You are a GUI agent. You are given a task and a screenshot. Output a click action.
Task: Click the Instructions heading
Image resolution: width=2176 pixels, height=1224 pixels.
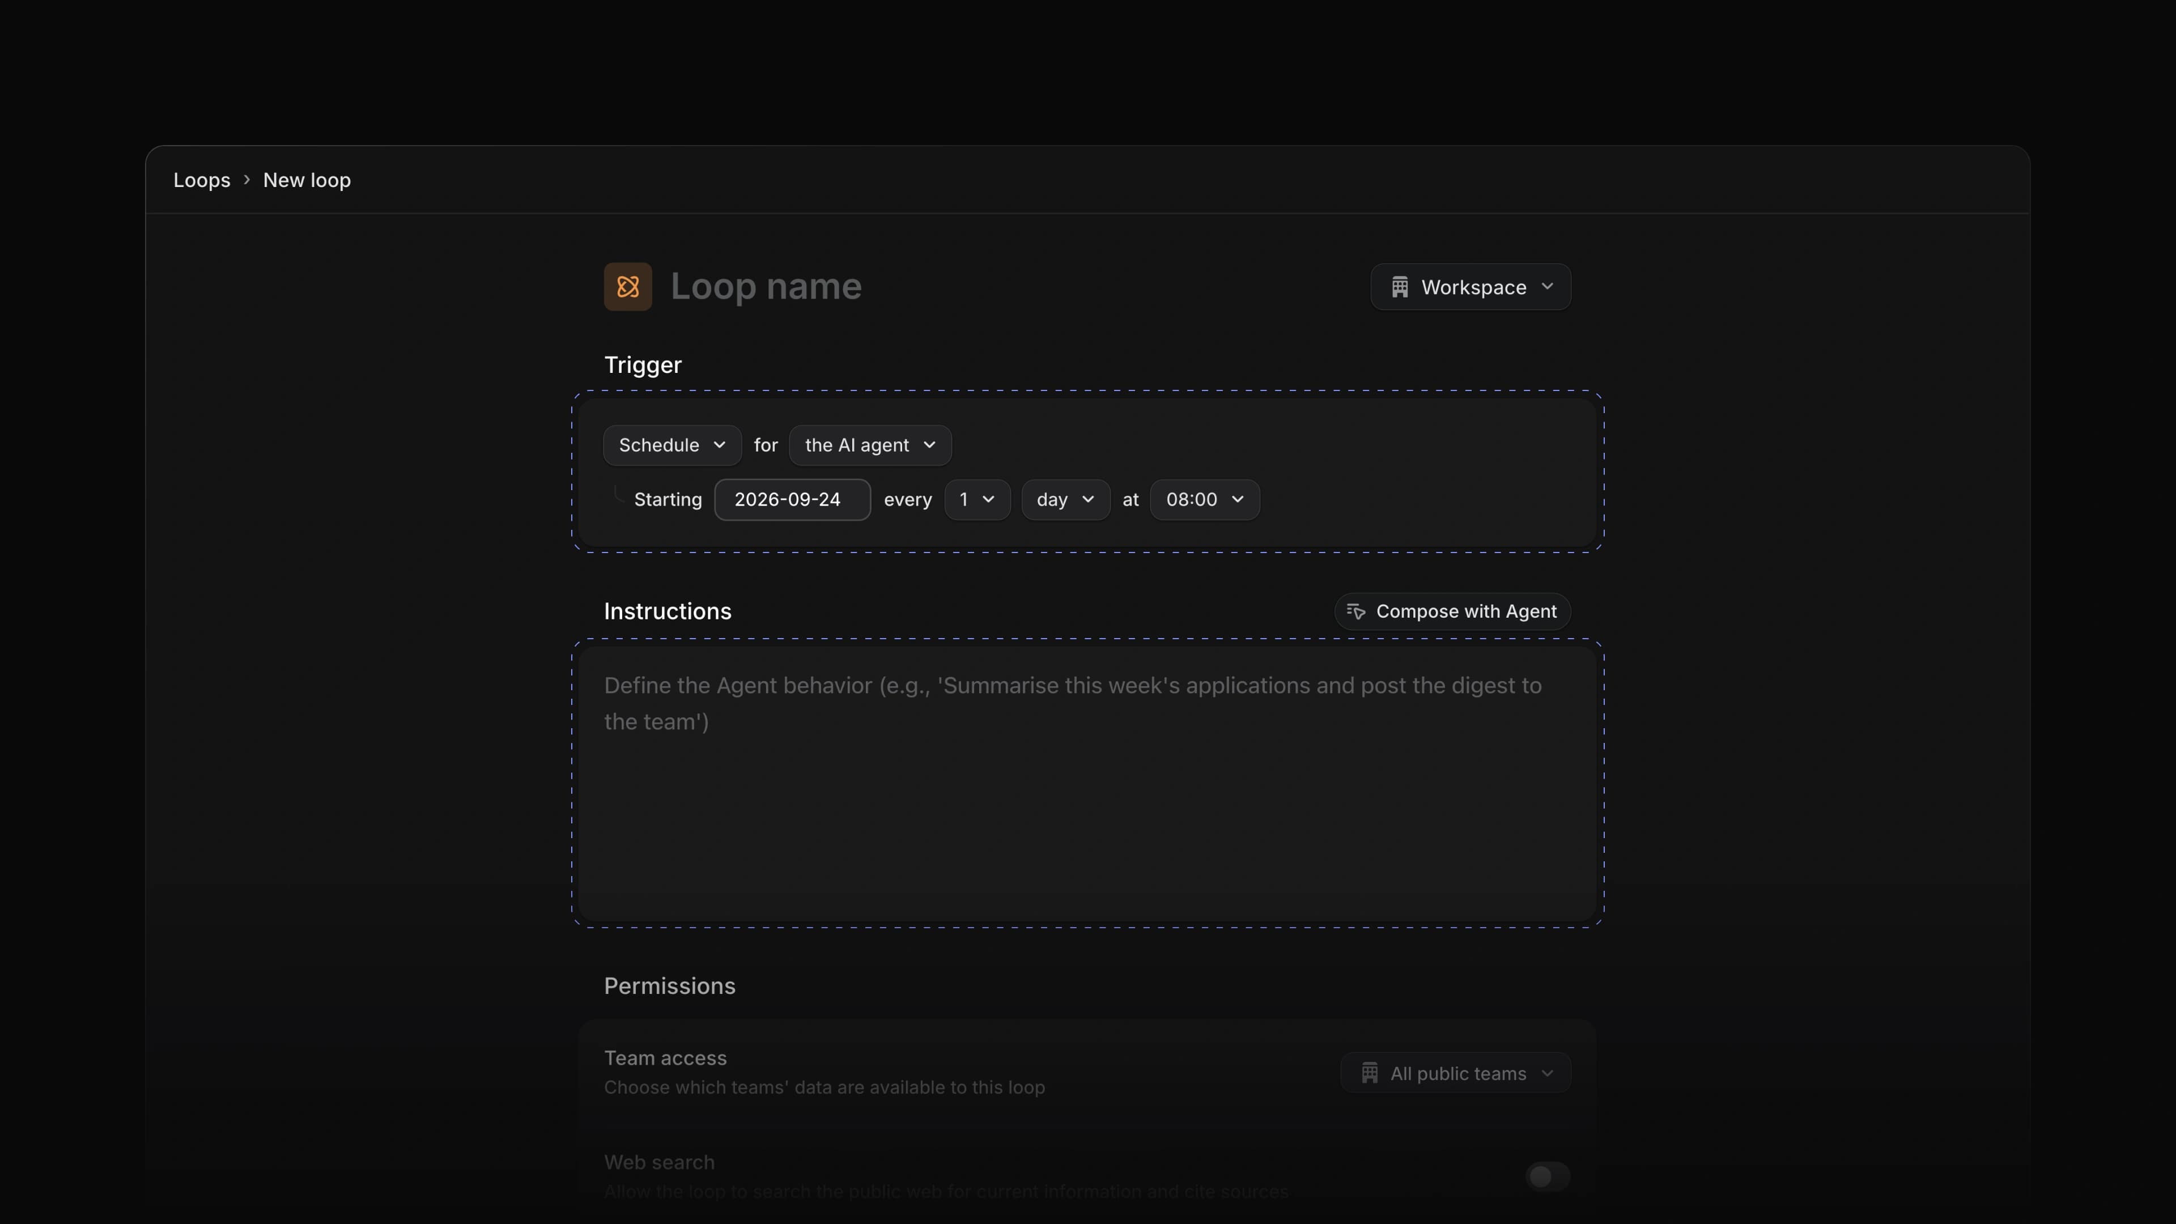click(668, 611)
